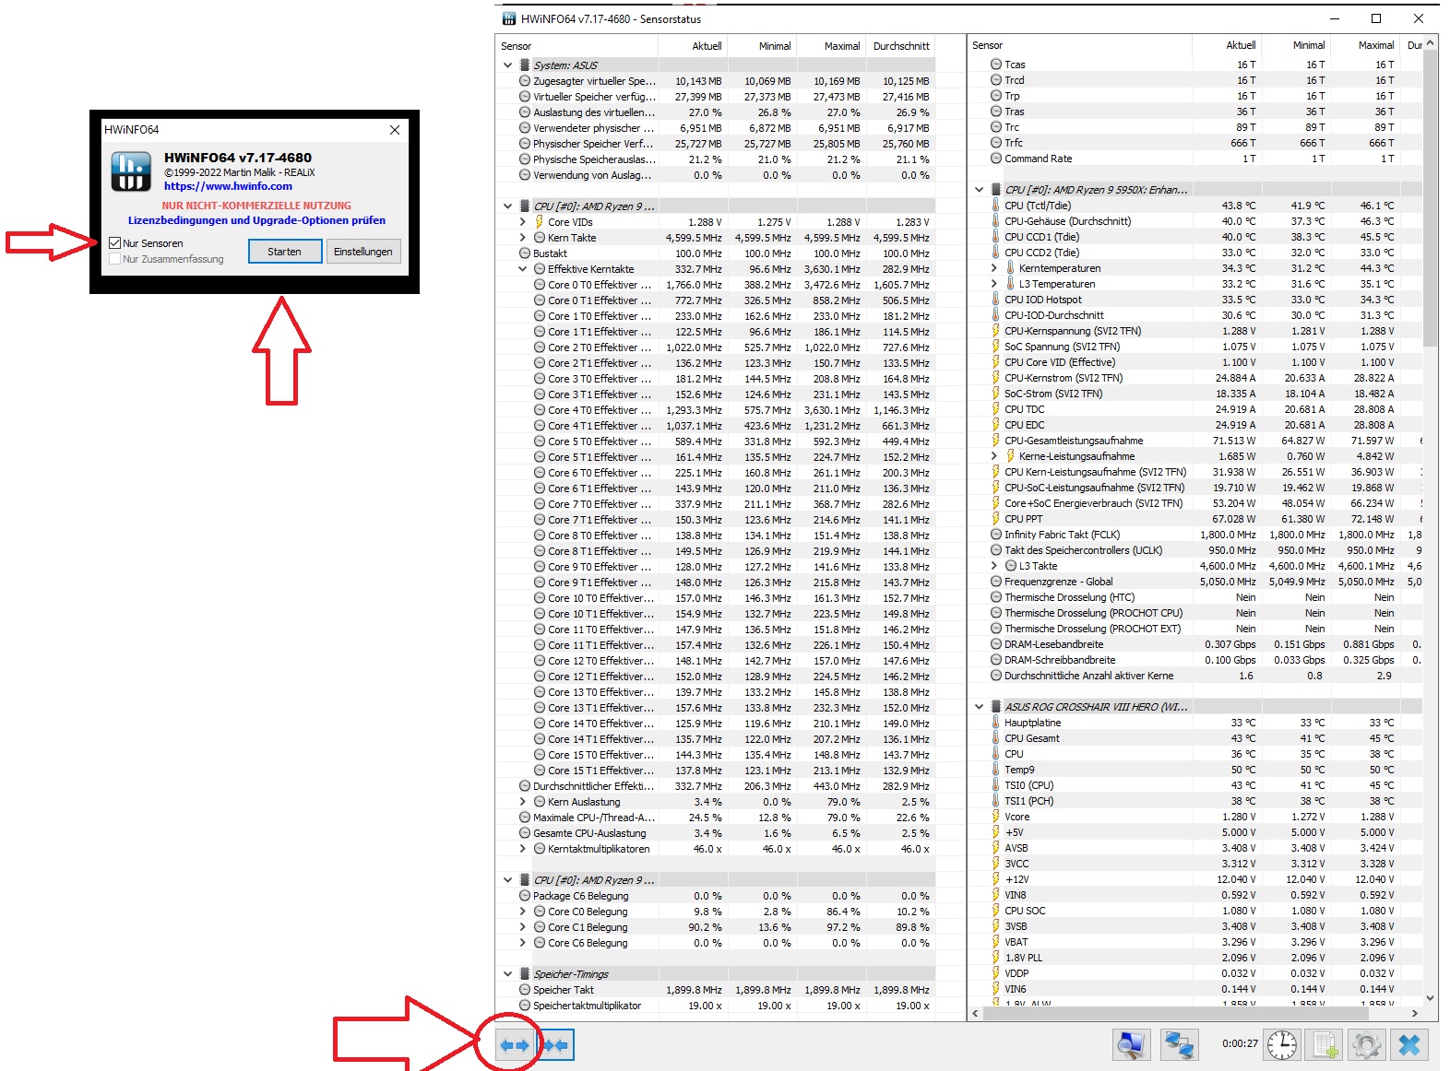The width and height of the screenshot is (1450, 1071).
Task: Click the scroll down arrow of right pane
Action: 1431,997
